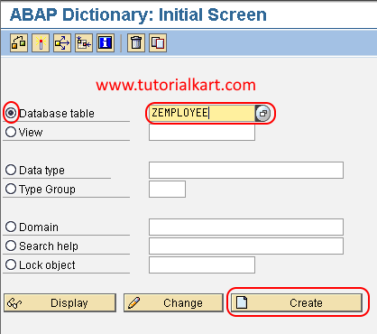Click the Domain input field
377x334 pixels.
tap(246, 227)
